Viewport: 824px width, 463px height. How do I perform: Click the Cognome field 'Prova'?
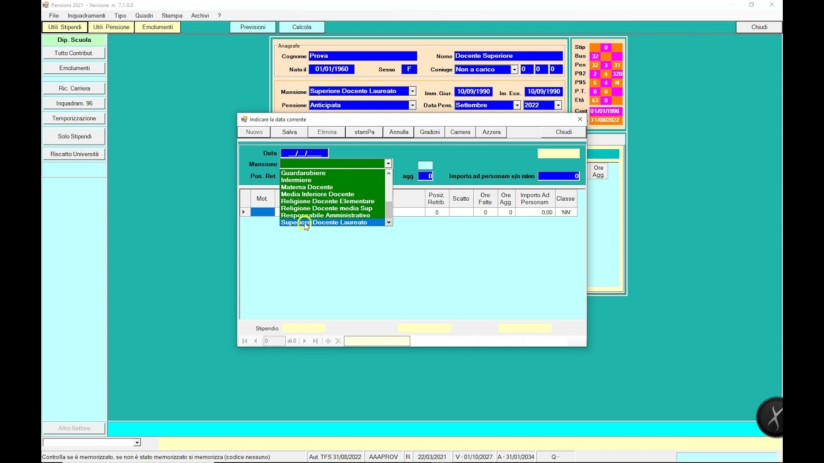coord(362,56)
